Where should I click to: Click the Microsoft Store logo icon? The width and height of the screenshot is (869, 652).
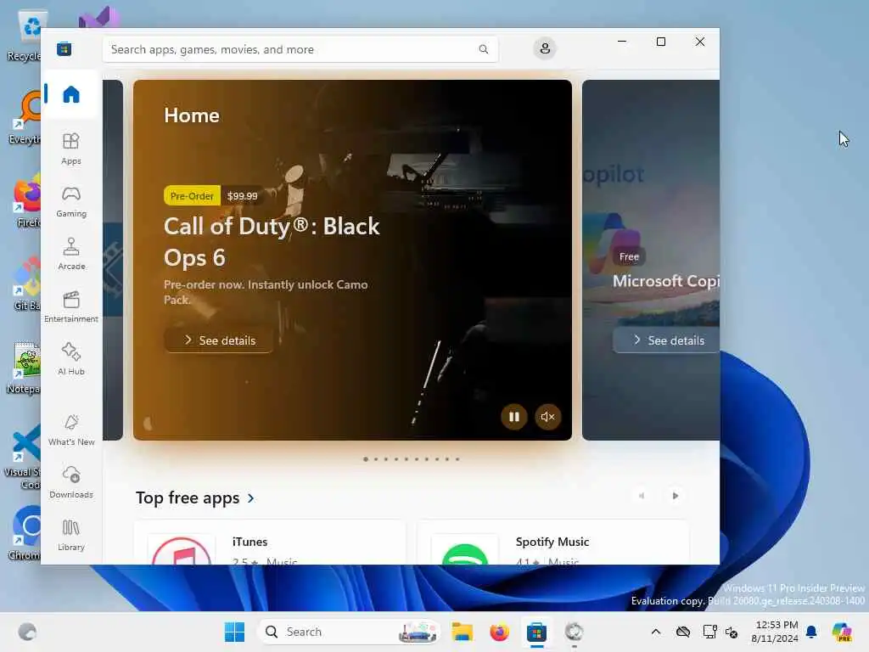64,49
